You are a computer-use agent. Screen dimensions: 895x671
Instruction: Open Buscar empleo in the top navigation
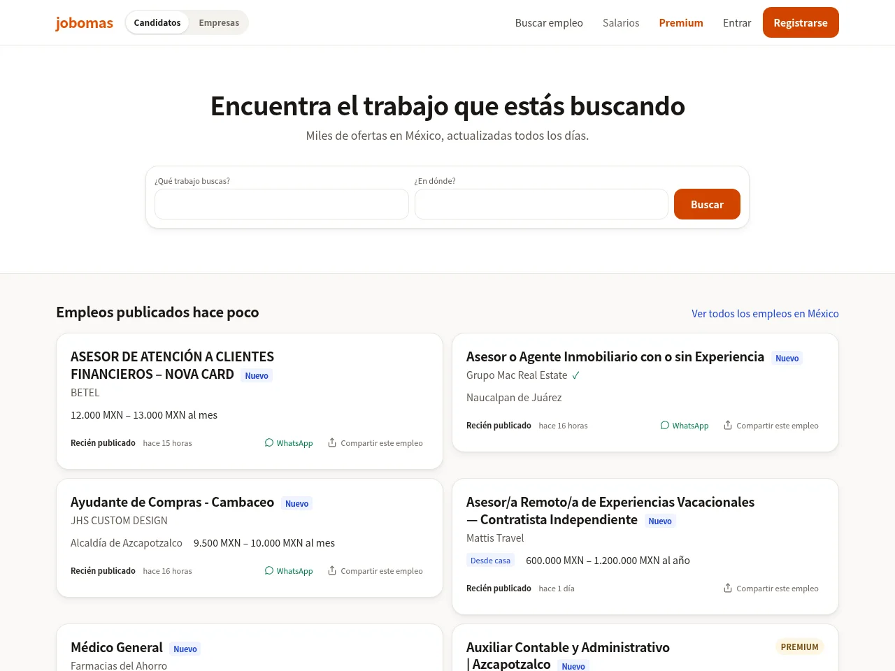pos(549,22)
